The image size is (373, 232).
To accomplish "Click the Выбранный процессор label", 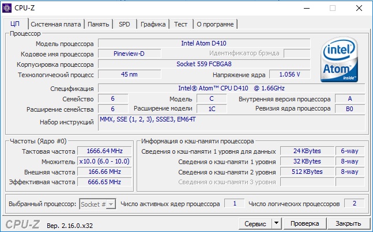I will pyautogui.click(x=42, y=204).
